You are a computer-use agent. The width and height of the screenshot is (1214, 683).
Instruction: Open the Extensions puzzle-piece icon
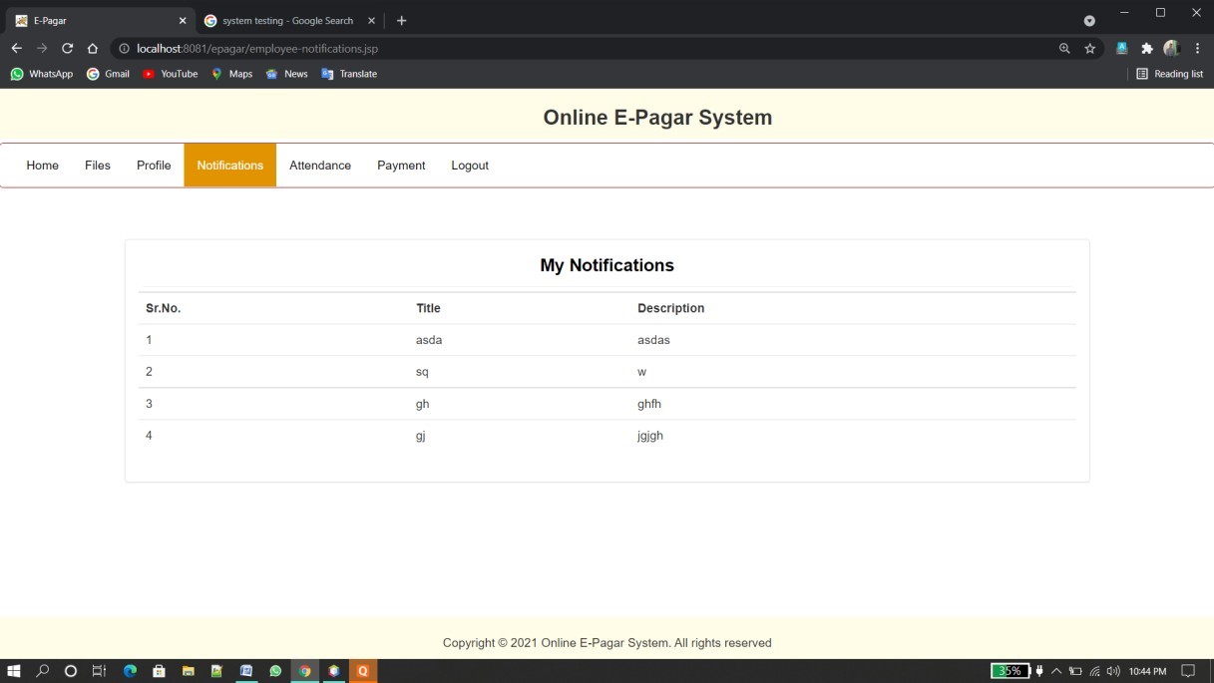(1145, 48)
